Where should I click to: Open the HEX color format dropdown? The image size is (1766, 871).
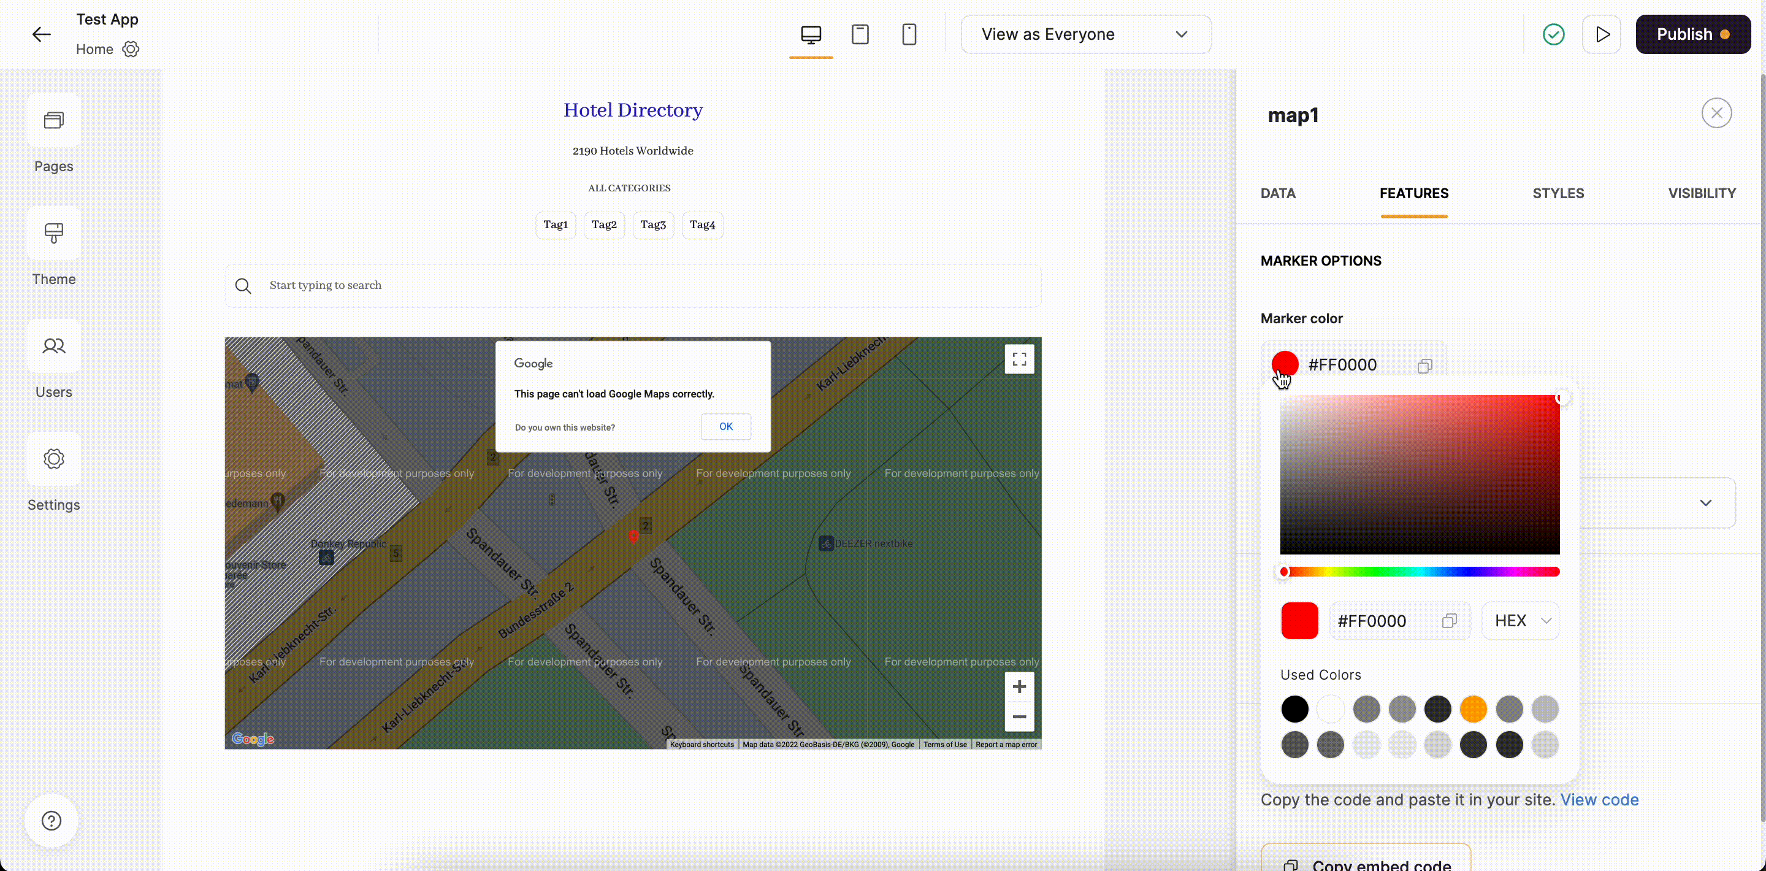point(1521,621)
